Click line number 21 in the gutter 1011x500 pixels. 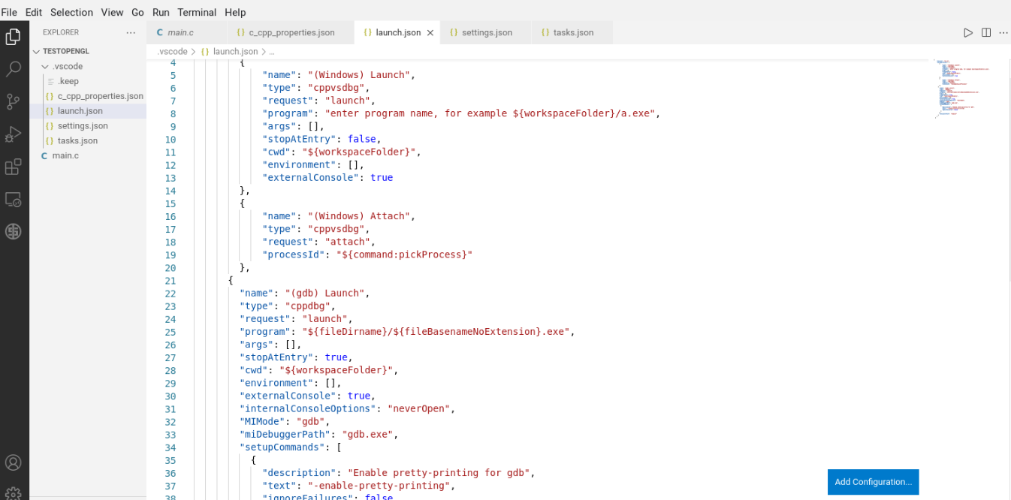click(171, 281)
